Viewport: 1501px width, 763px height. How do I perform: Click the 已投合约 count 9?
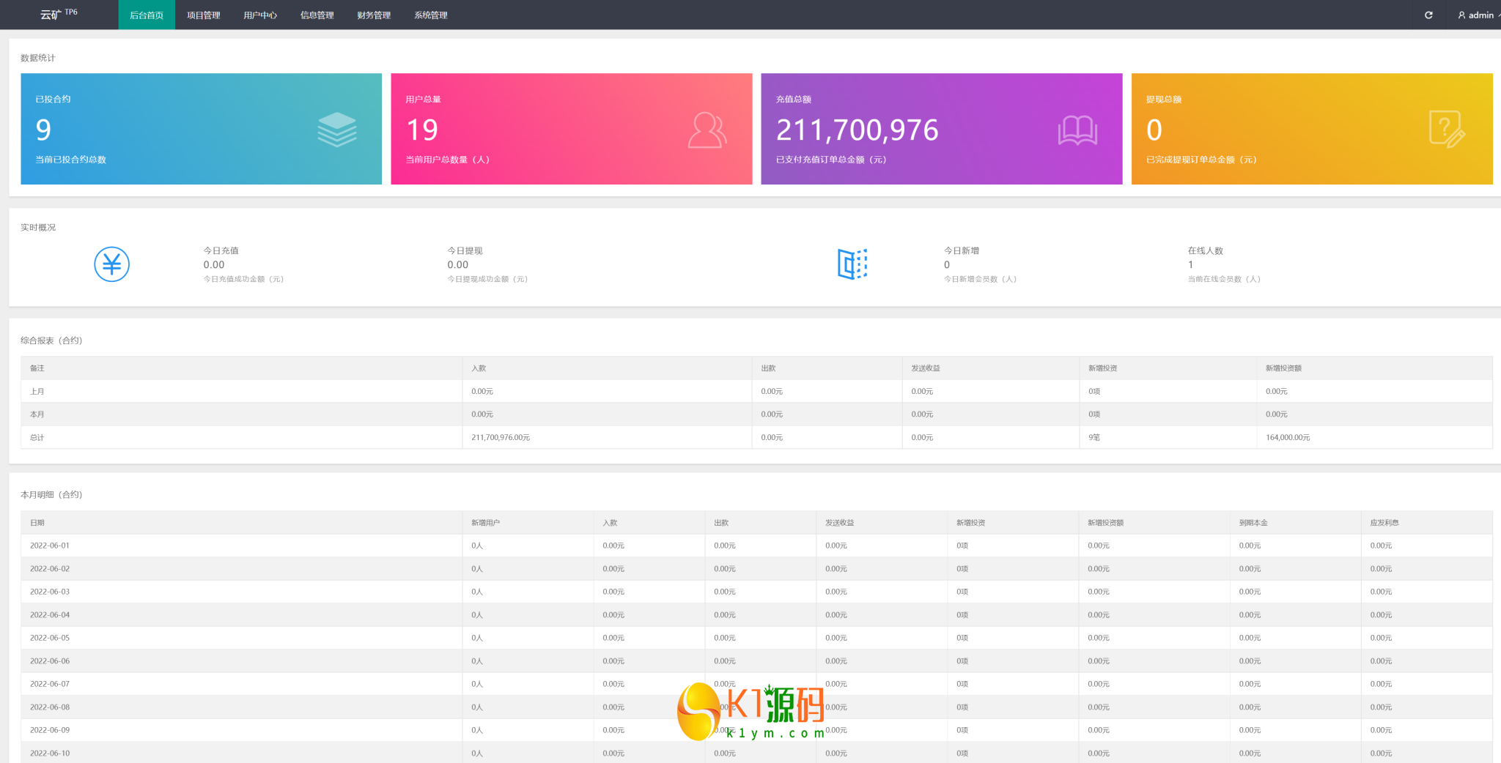coord(43,130)
